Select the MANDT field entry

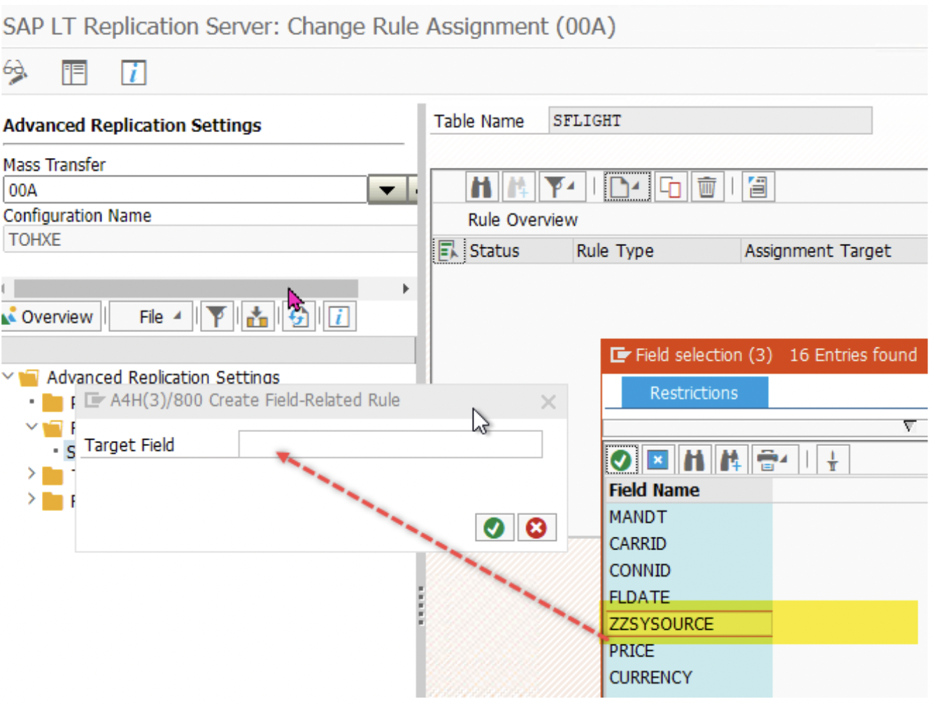pyautogui.click(x=688, y=517)
